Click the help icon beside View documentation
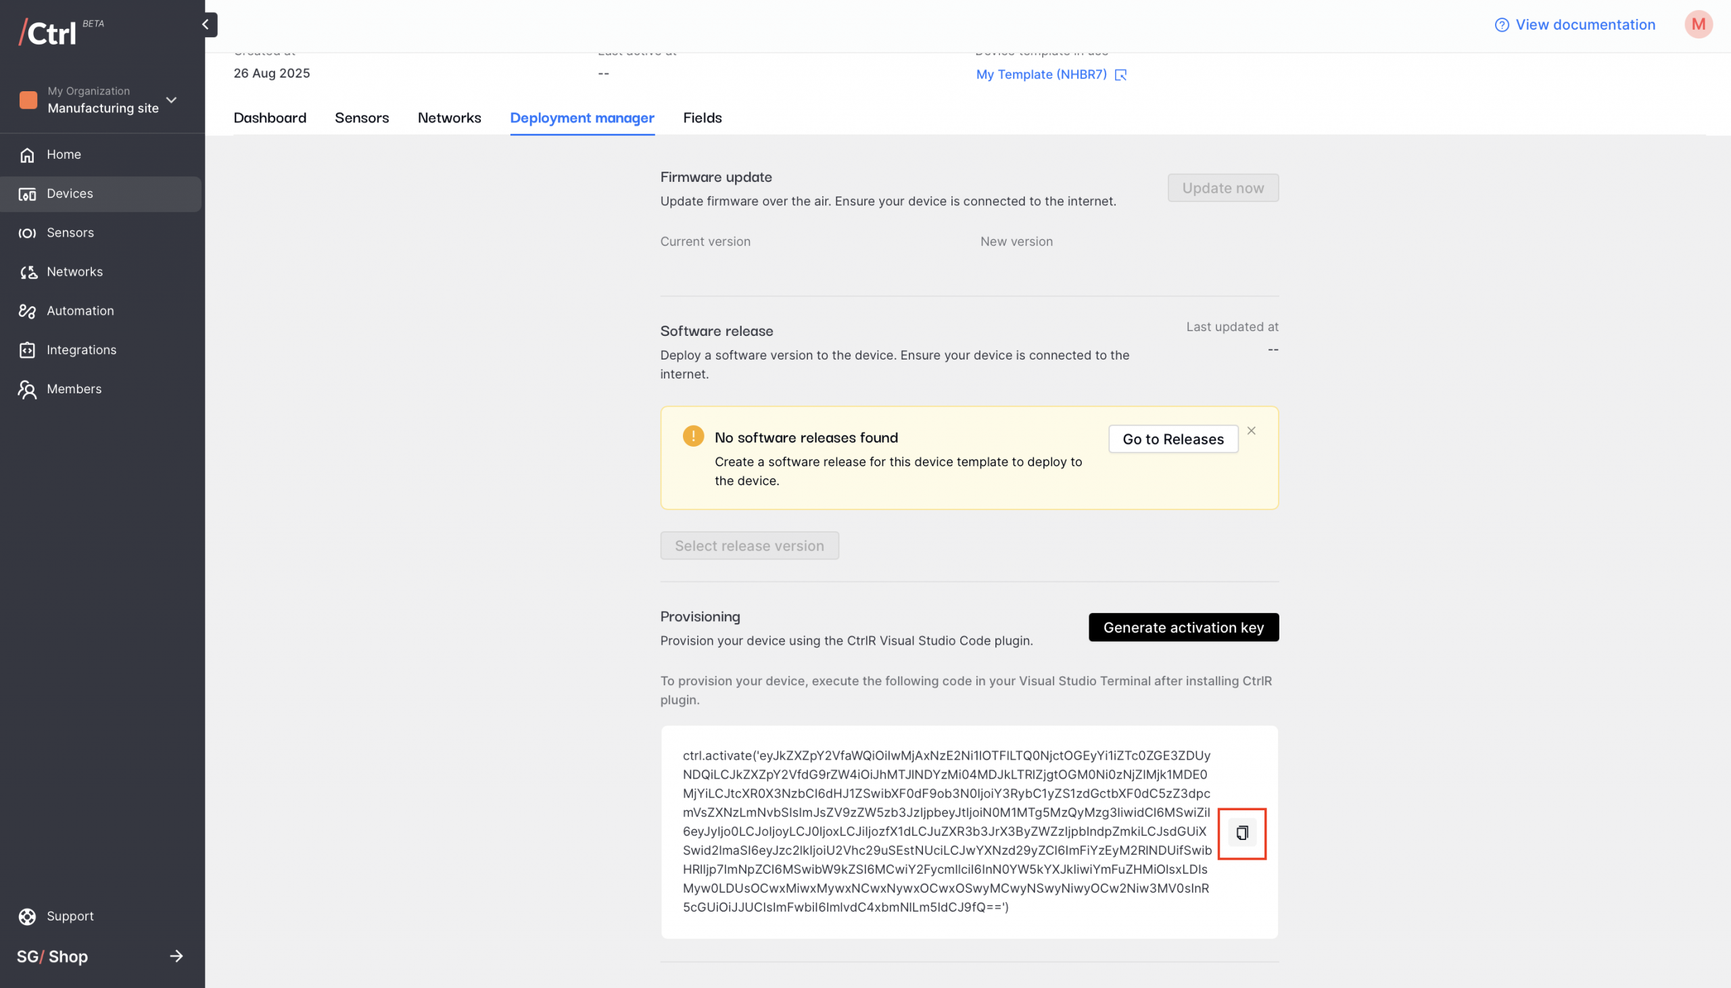Image resolution: width=1731 pixels, height=988 pixels. (1502, 25)
